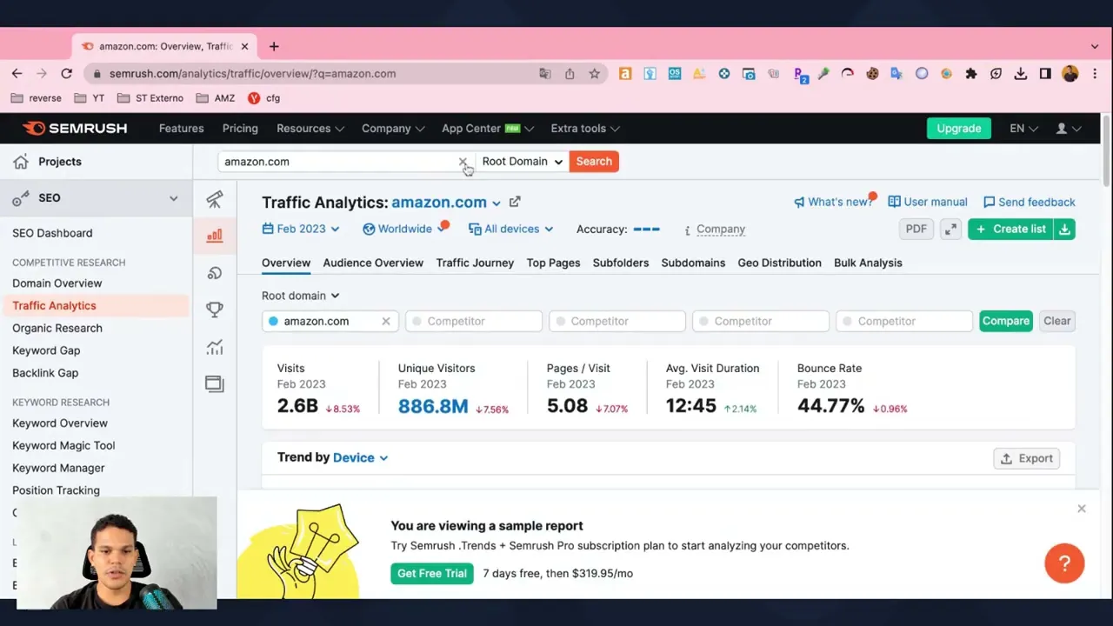1113x626 pixels.
Task: Click the download icon beside Create list
Action: point(1064,229)
